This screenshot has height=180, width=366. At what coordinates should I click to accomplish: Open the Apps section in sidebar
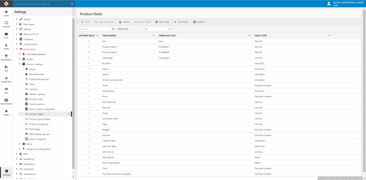(x=6, y=90)
